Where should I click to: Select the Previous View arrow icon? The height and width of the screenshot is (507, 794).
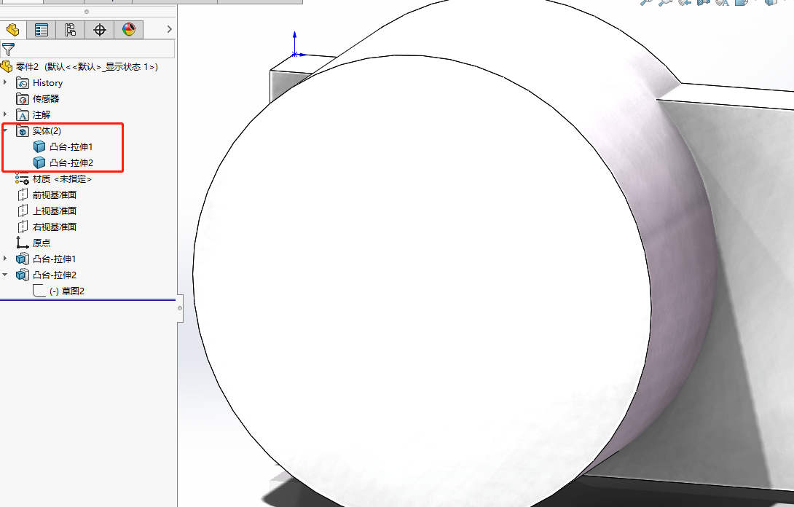click(x=685, y=3)
